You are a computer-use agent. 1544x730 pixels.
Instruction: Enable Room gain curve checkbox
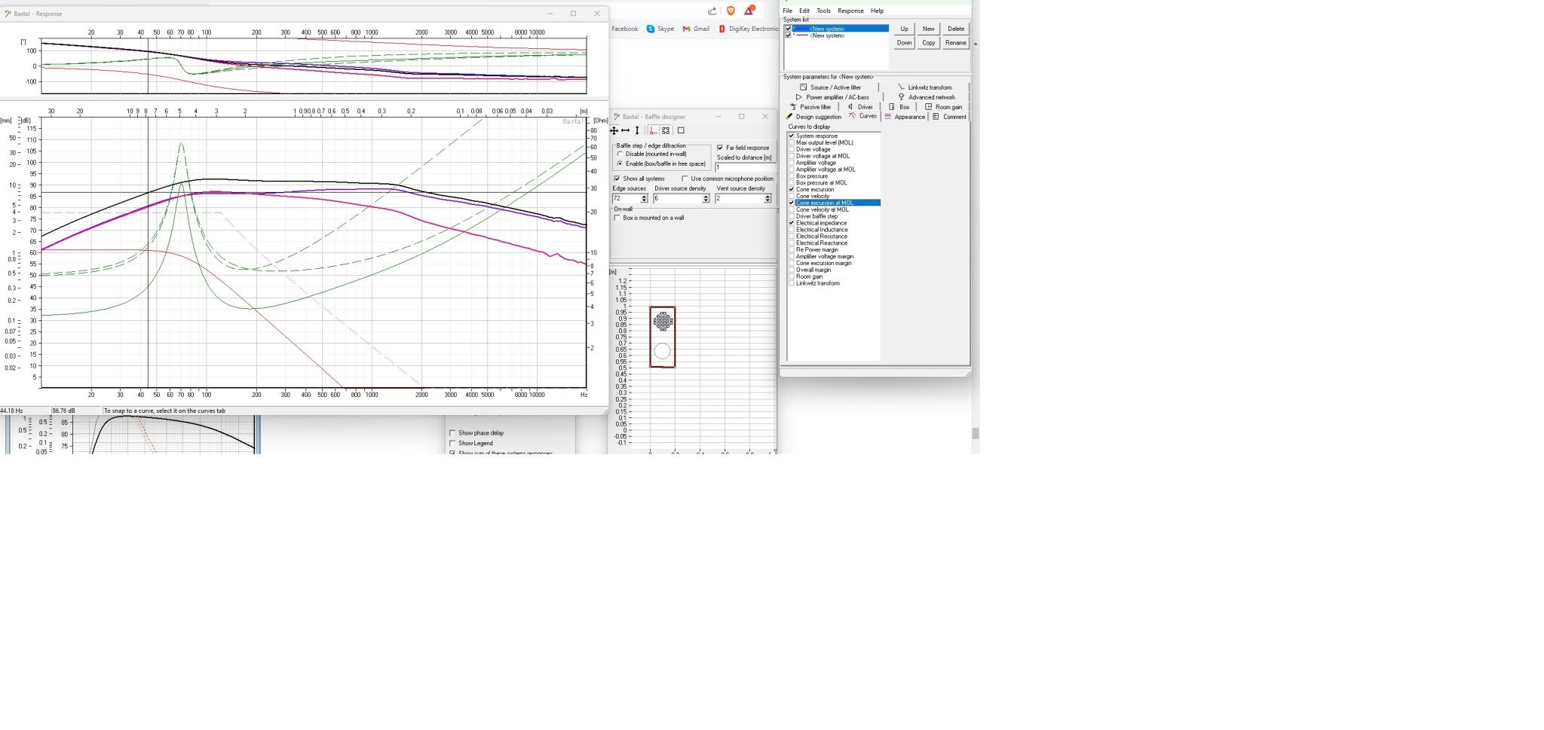[792, 276]
